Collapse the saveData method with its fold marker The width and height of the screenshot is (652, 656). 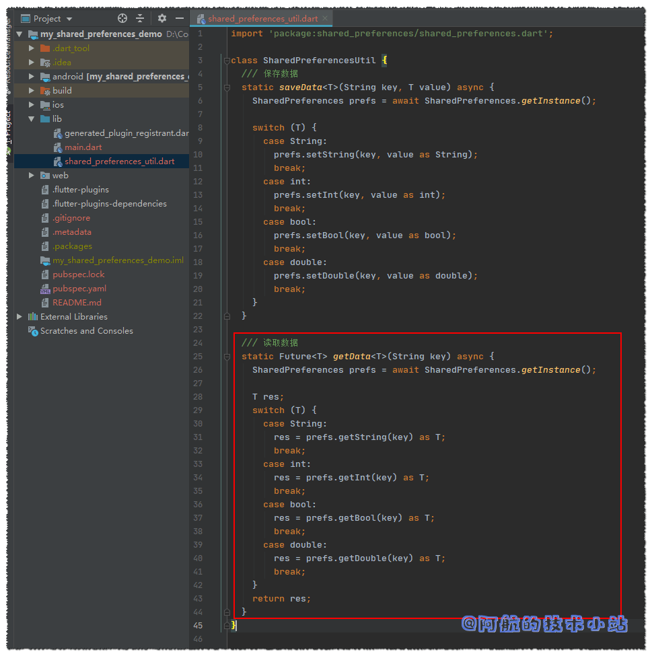[x=227, y=87]
